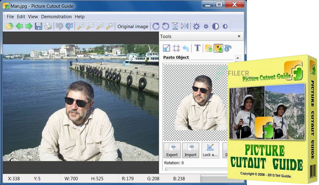Viewport: 319px width, 185px height.
Task: Decrease contrast with small half-circle icon
Action: tap(225, 26)
